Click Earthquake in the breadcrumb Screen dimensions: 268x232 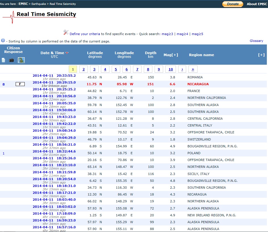39,4
